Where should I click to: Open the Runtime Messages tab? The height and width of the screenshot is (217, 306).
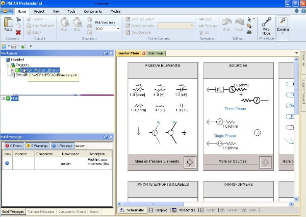41,211
